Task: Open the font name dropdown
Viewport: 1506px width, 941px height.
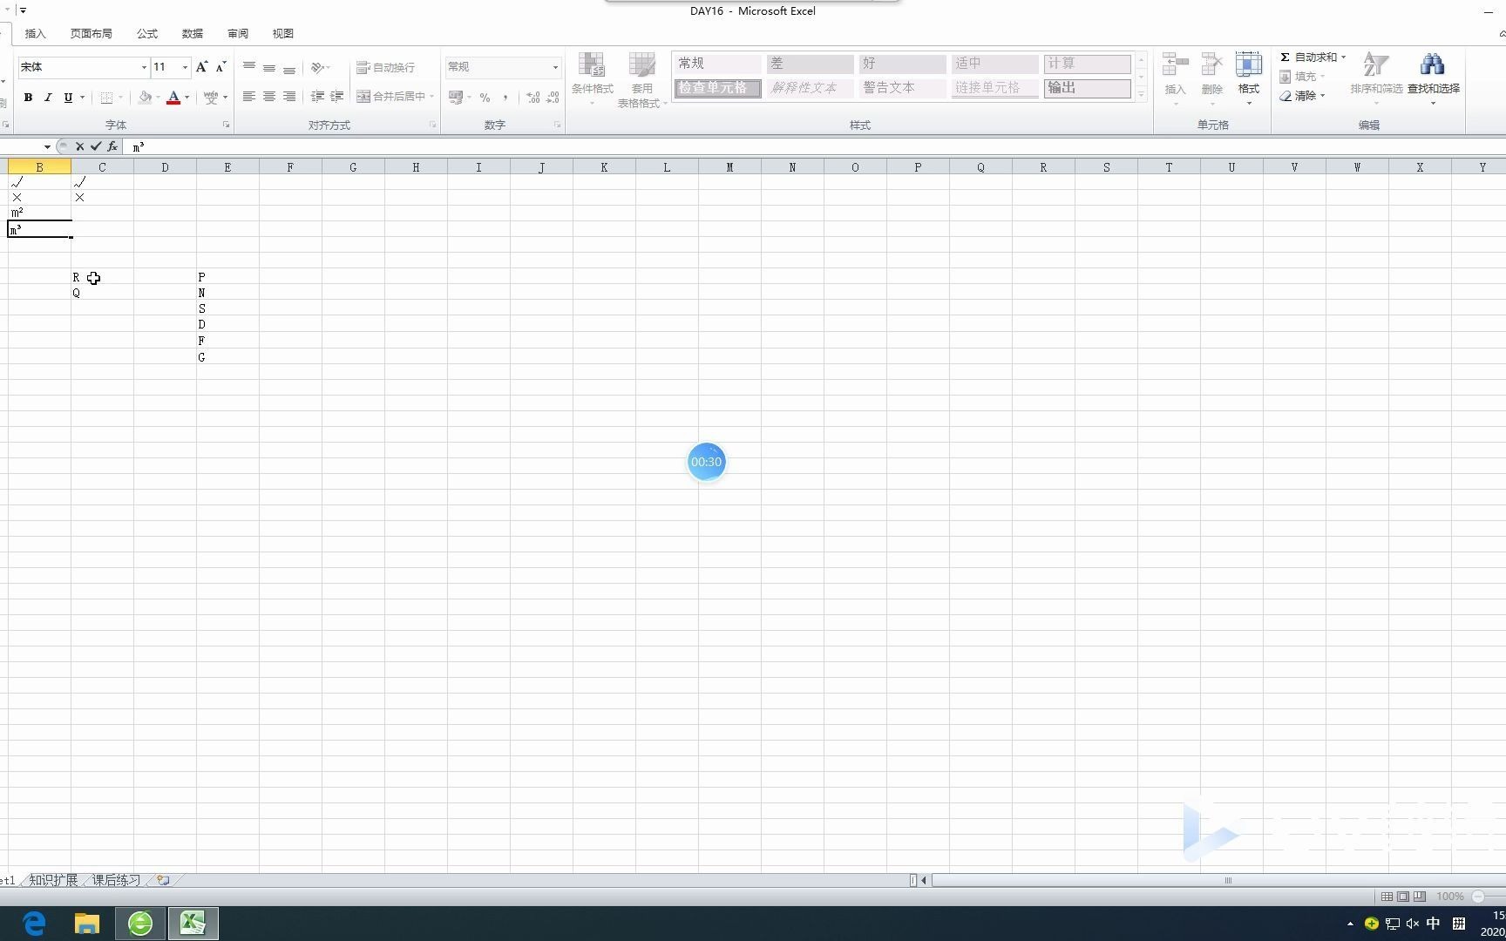Action: (144, 67)
